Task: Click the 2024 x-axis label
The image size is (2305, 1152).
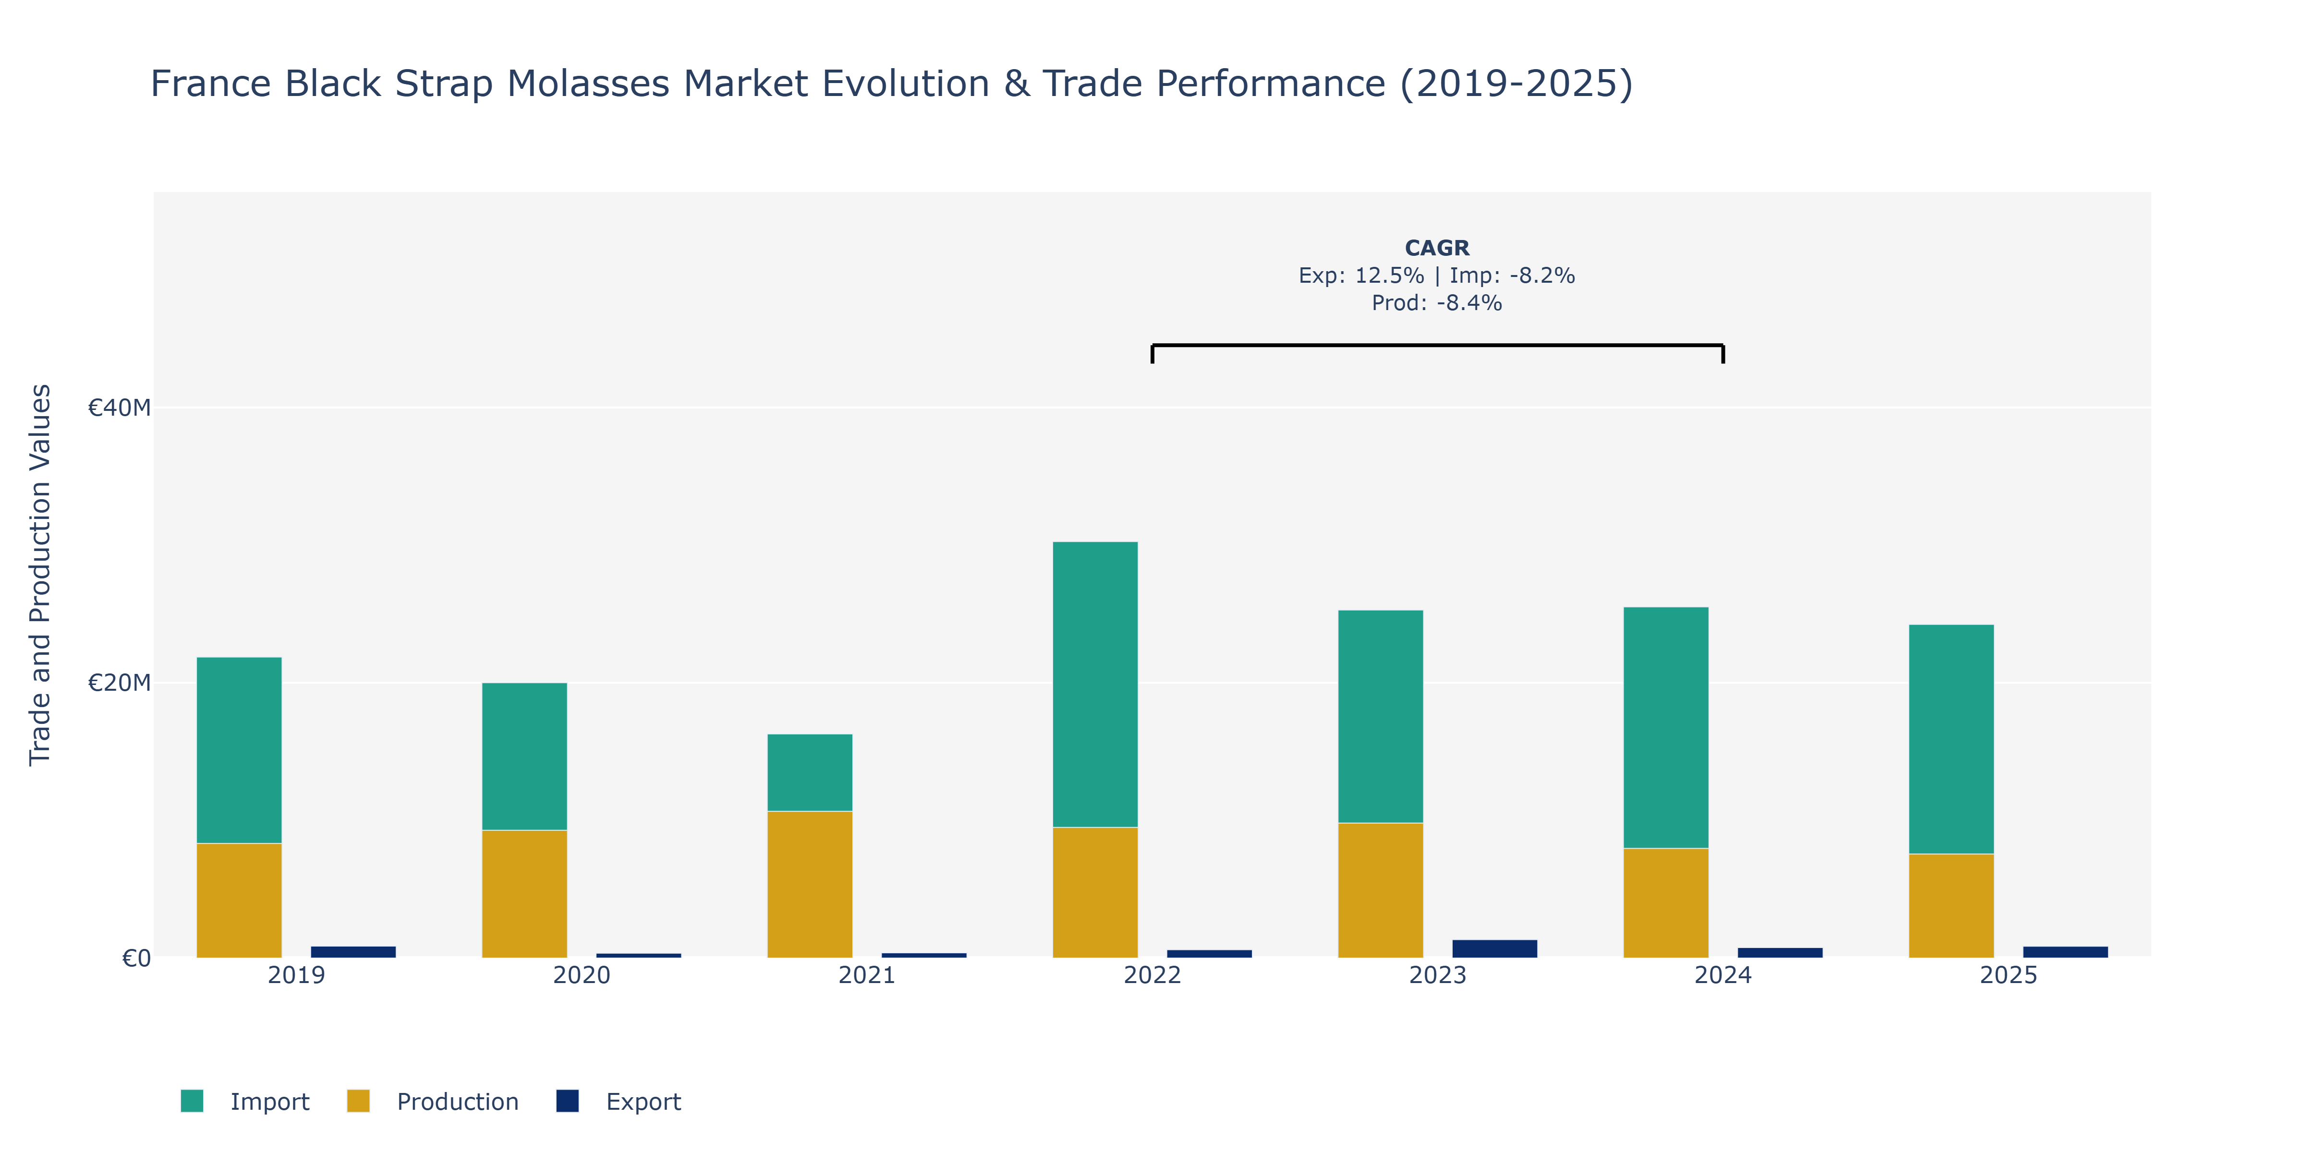Action: [1723, 976]
